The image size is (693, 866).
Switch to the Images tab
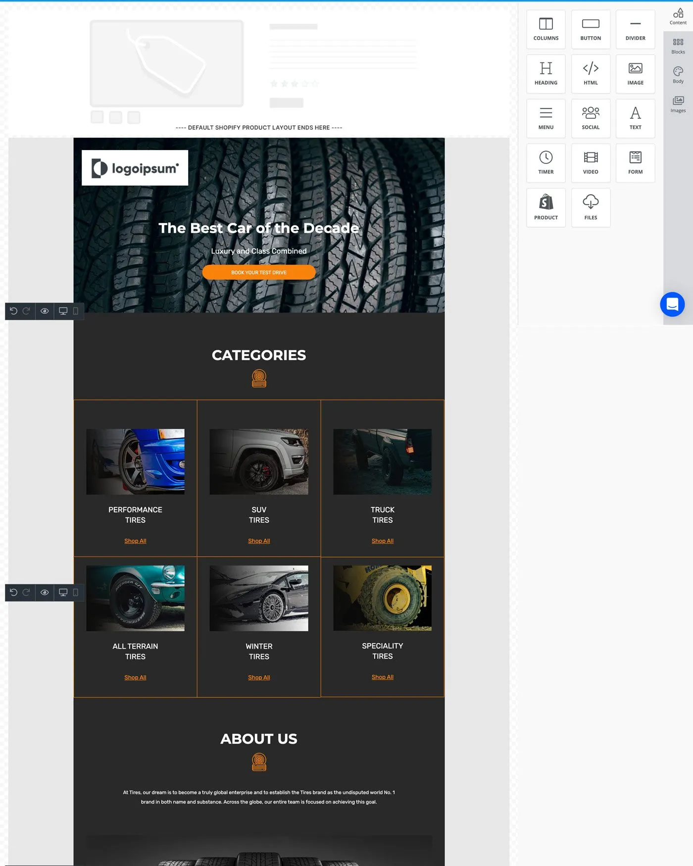pyautogui.click(x=678, y=104)
